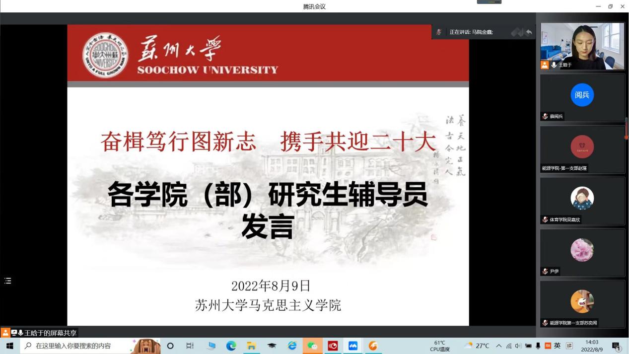Open the notification center with badge
Image resolution: width=629 pixels, height=354 pixels.
point(616,346)
